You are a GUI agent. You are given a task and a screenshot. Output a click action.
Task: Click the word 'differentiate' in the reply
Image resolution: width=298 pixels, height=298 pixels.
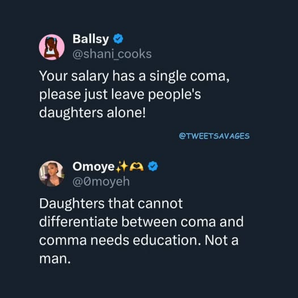click(78, 222)
